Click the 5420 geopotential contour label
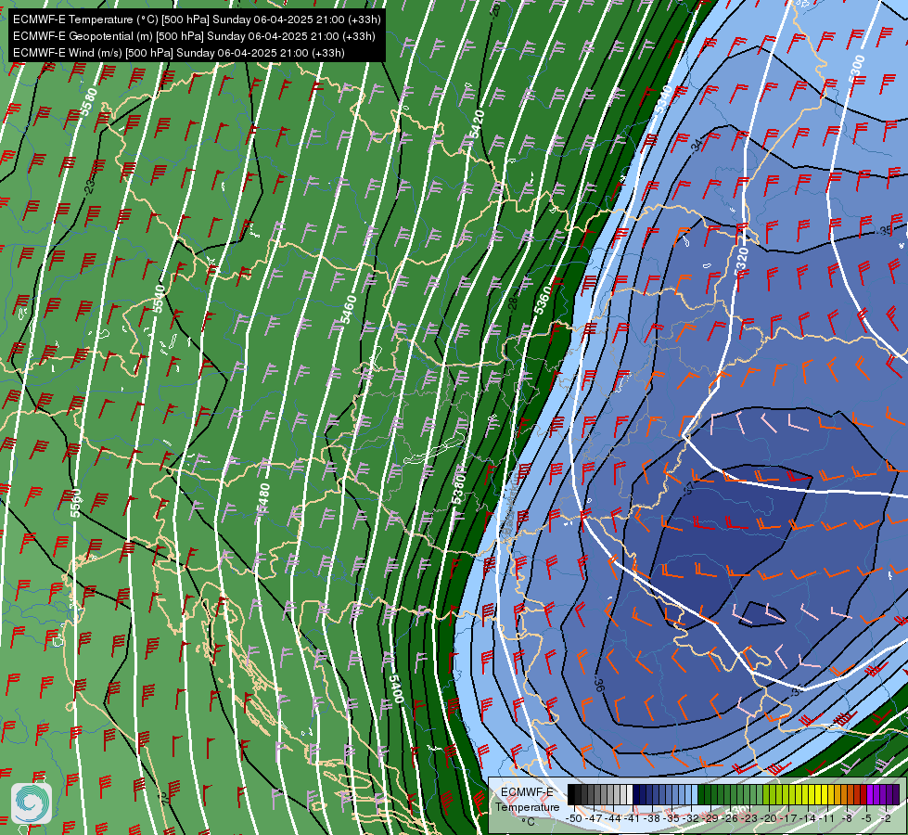 477,124
